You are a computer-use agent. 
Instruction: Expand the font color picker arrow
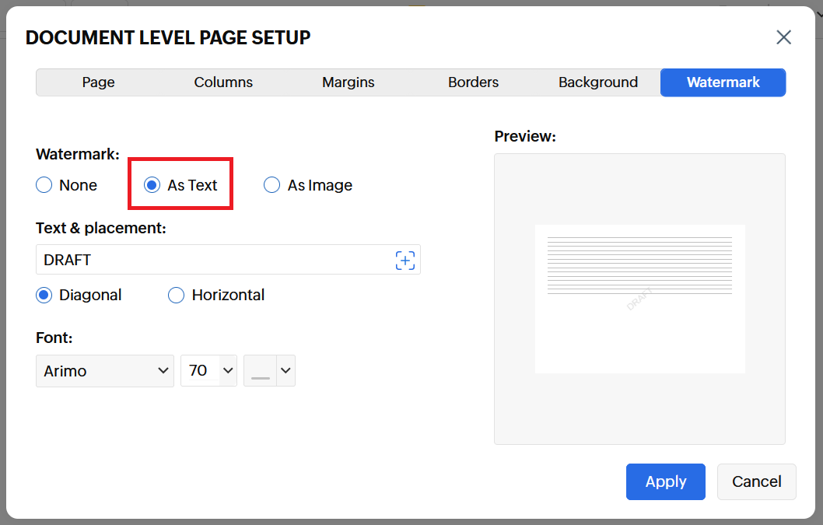(285, 371)
